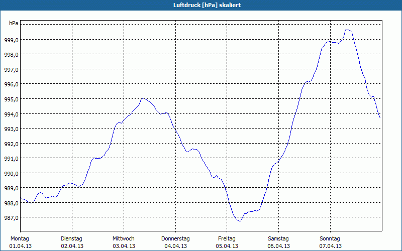Viewport: 402px width, 251px height.
Task: Click the 995,0 axis value
Action: [12, 99]
